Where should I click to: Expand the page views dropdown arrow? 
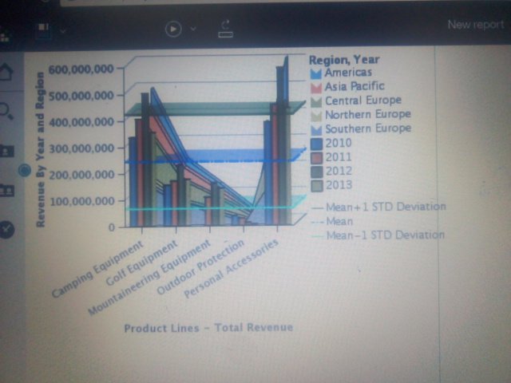coord(63,31)
